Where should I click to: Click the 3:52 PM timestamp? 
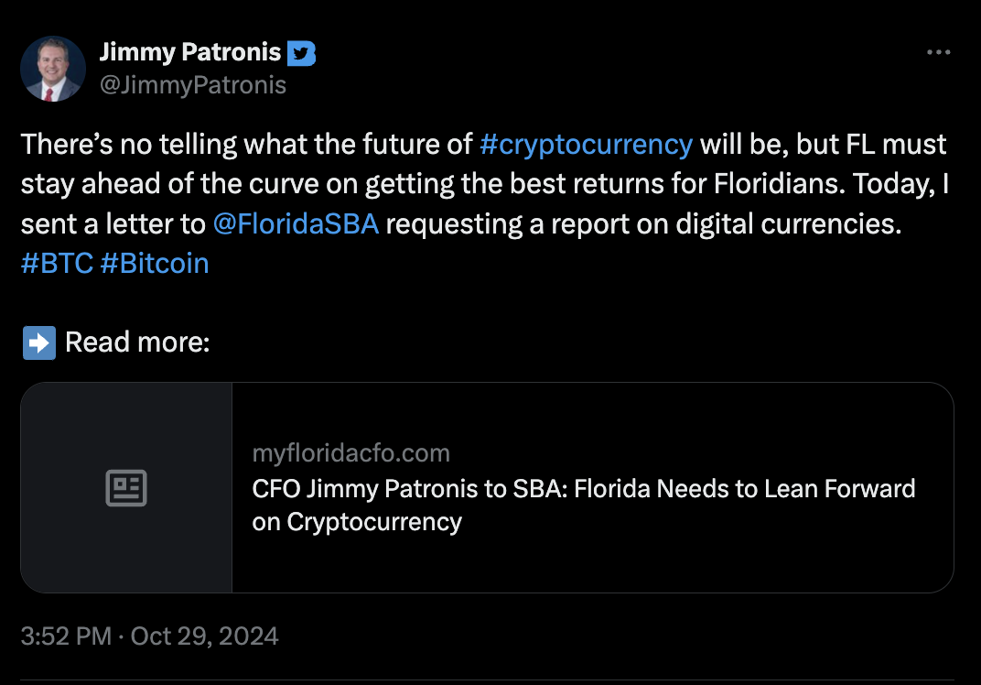pos(66,636)
